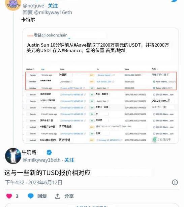The height and width of the screenshot is (207, 184).
Task: Follow @notjuve via 关注 link
Action: click(x=53, y=6)
